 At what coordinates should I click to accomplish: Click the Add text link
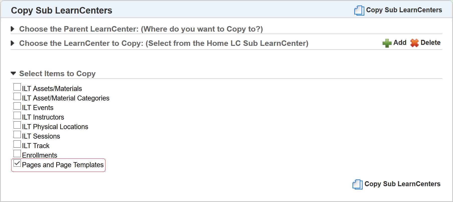(400, 43)
